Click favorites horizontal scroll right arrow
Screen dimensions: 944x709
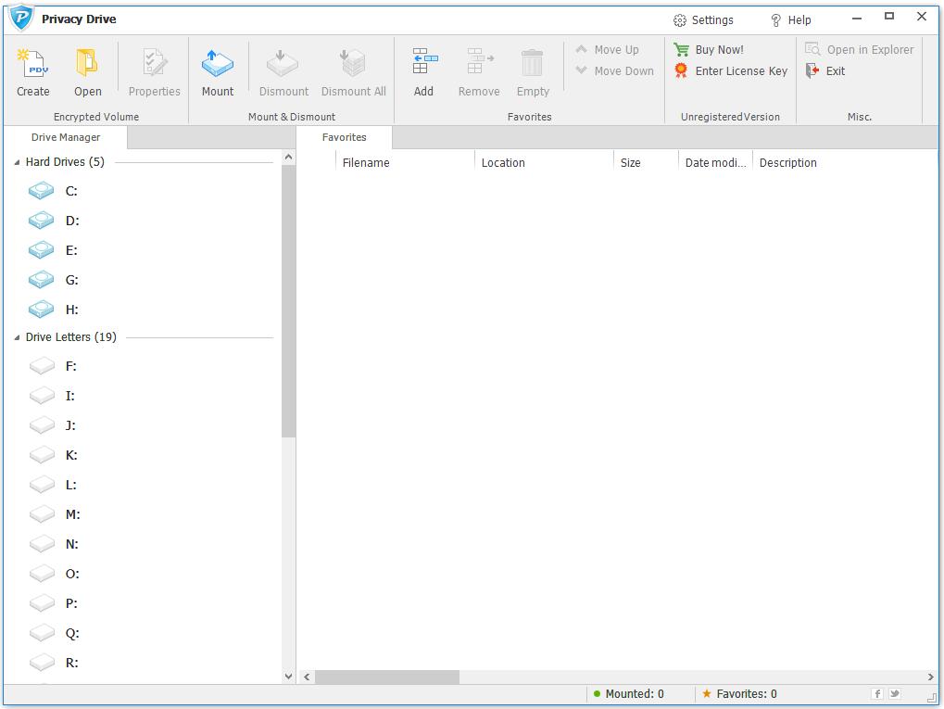click(930, 677)
